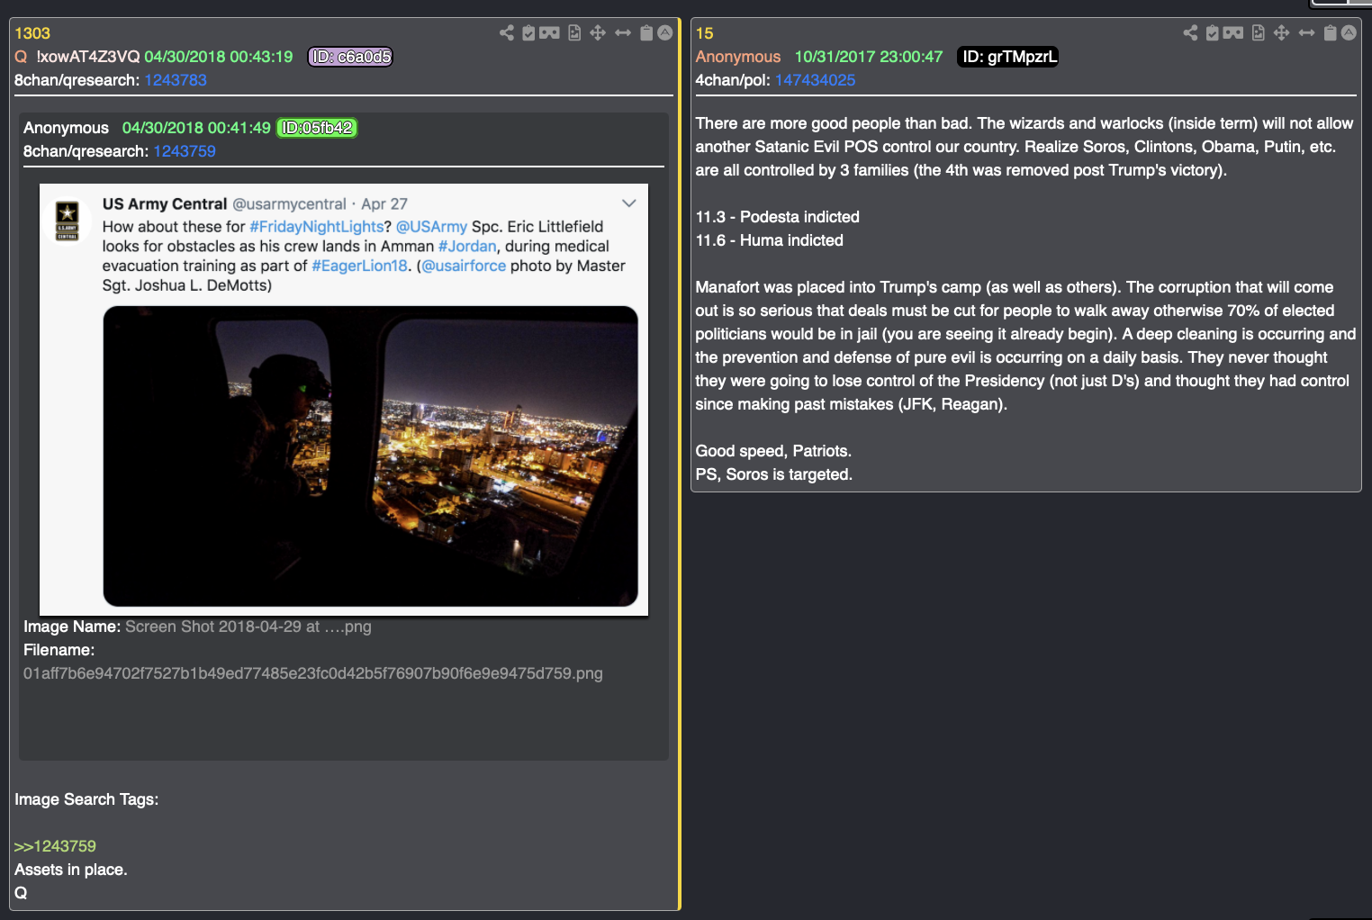
Task: Click the share icon on post 15
Action: [1190, 33]
